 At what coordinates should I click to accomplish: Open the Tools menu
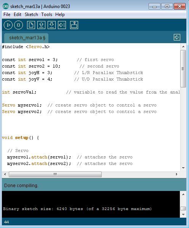(x=46, y=15)
